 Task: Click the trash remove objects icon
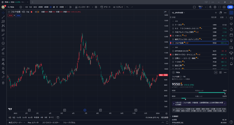click(x=3, y=83)
